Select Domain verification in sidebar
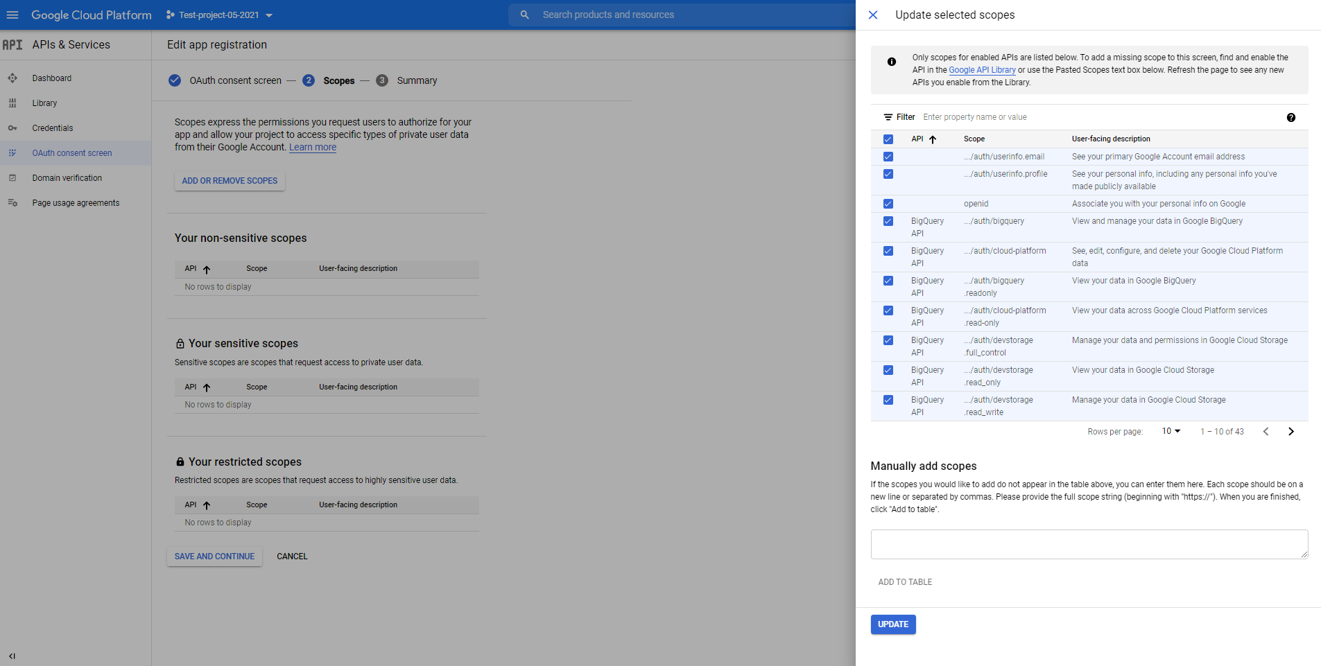The width and height of the screenshot is (1321, 666). (67, 178)
